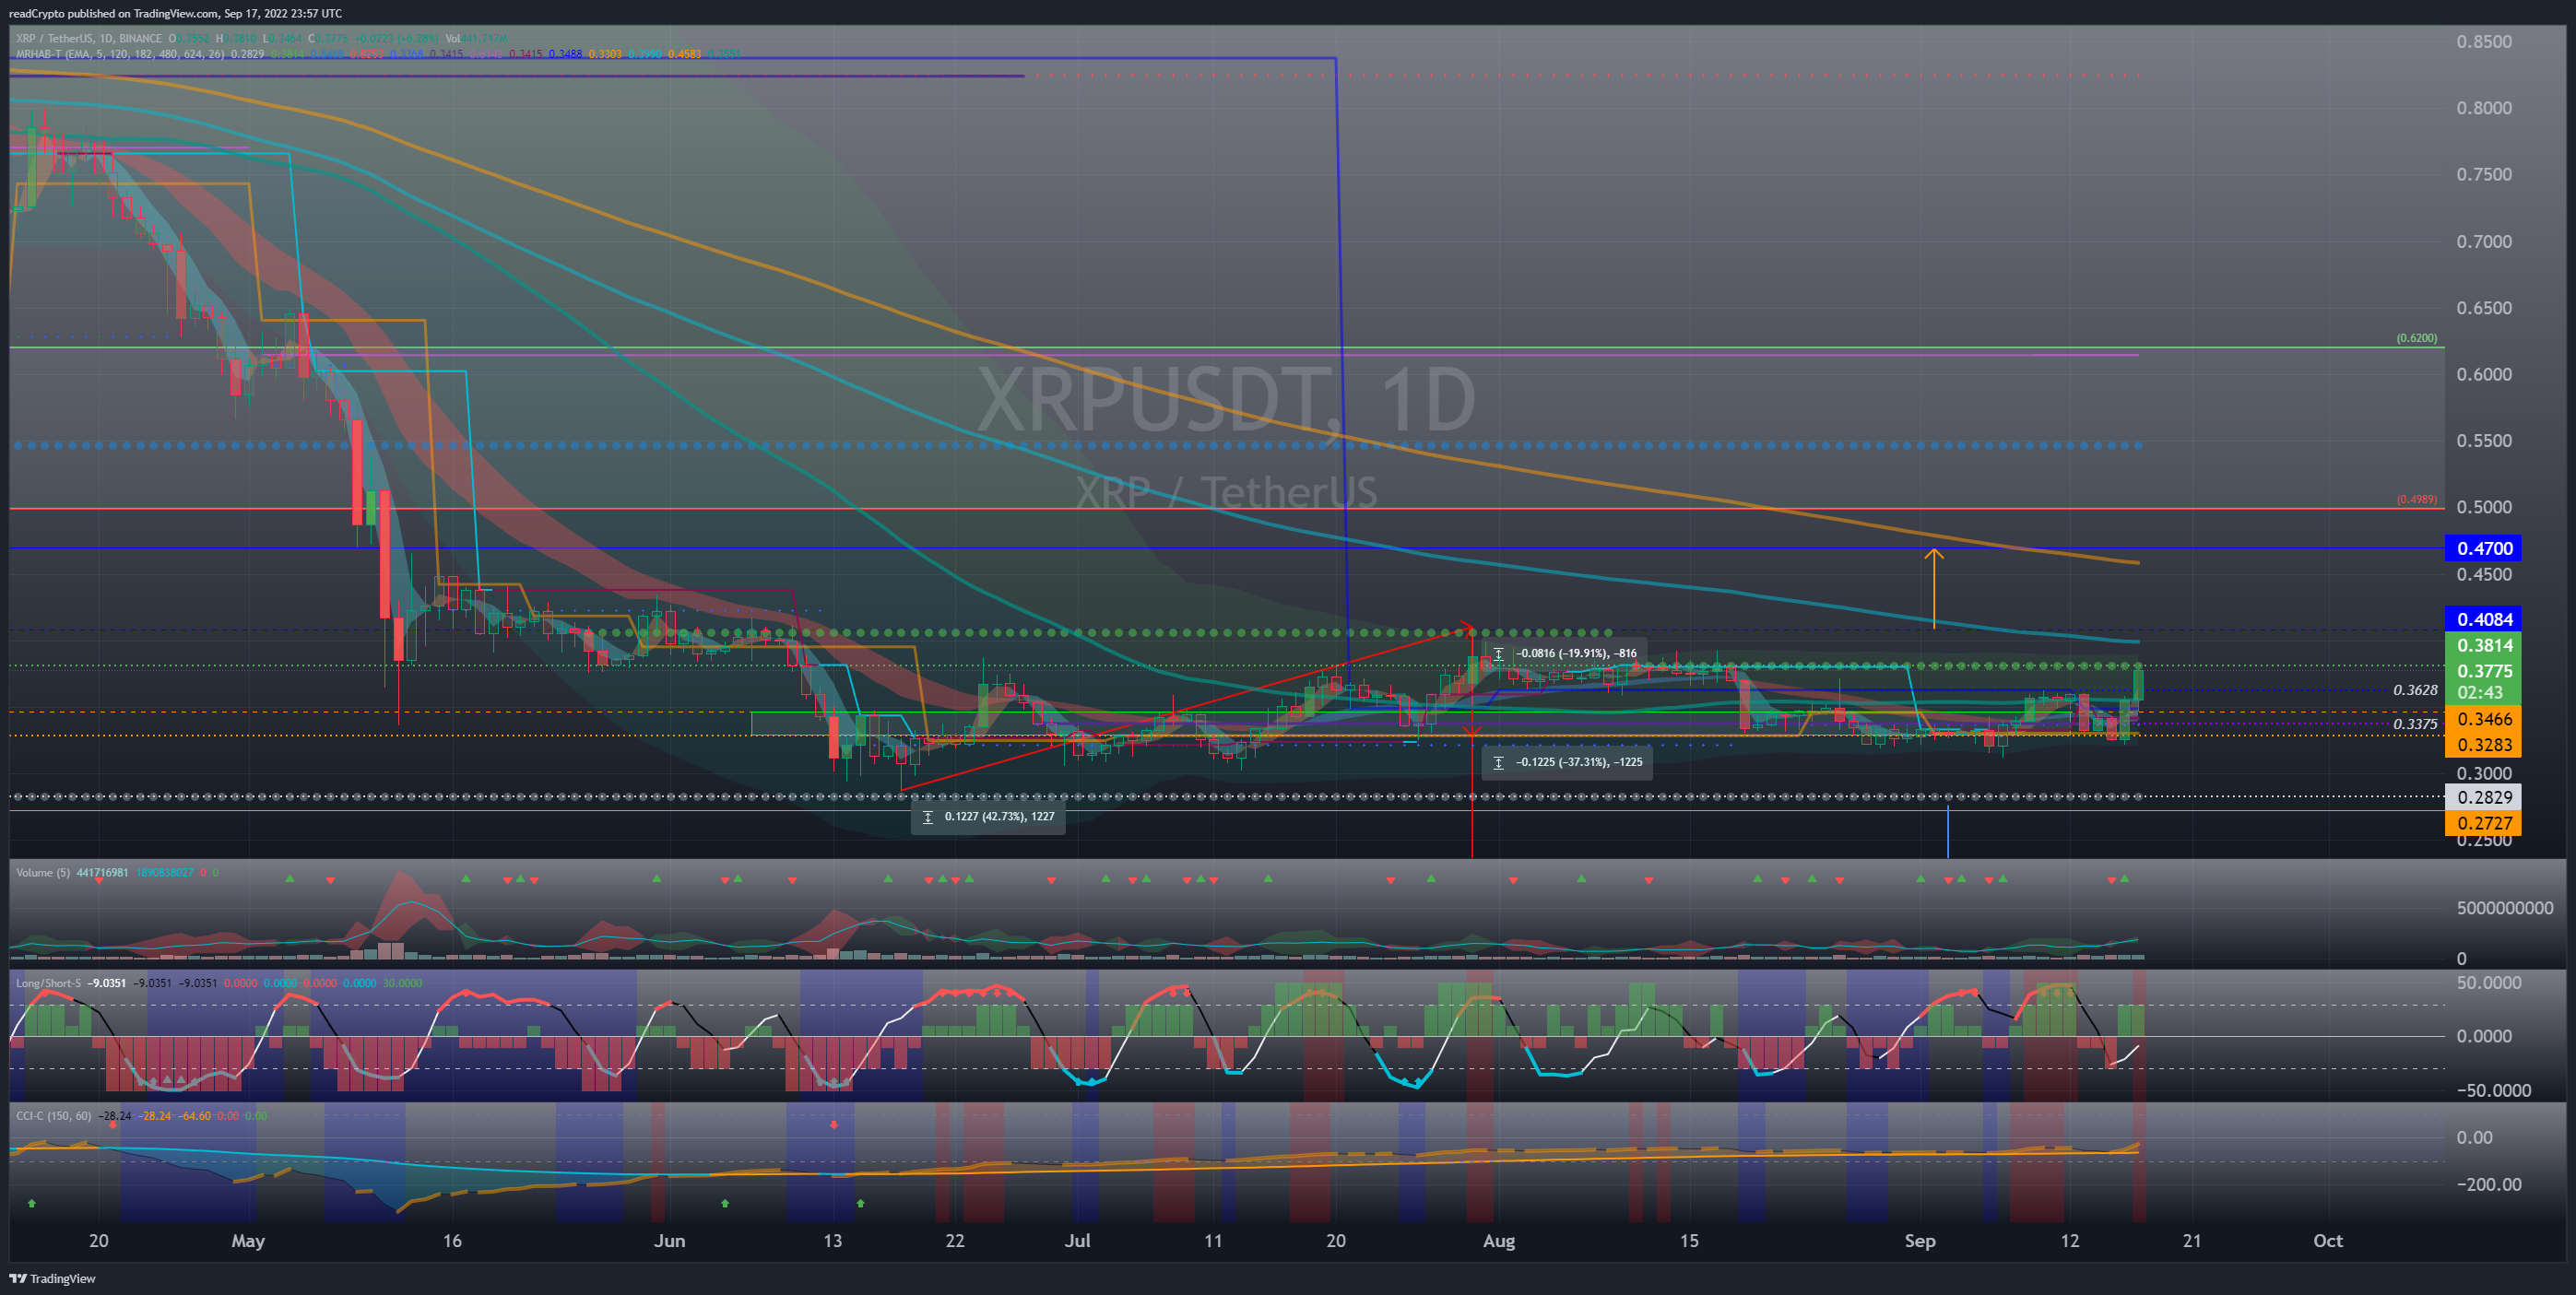
Task: Click the 5000000000 volume axis value
Action: tap(2505, 908)
